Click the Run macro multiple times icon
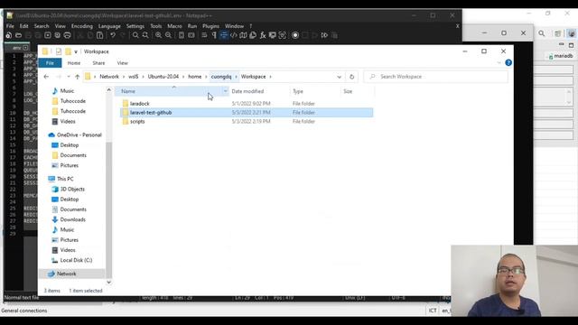Screen dimensions: 578x325 324,35
